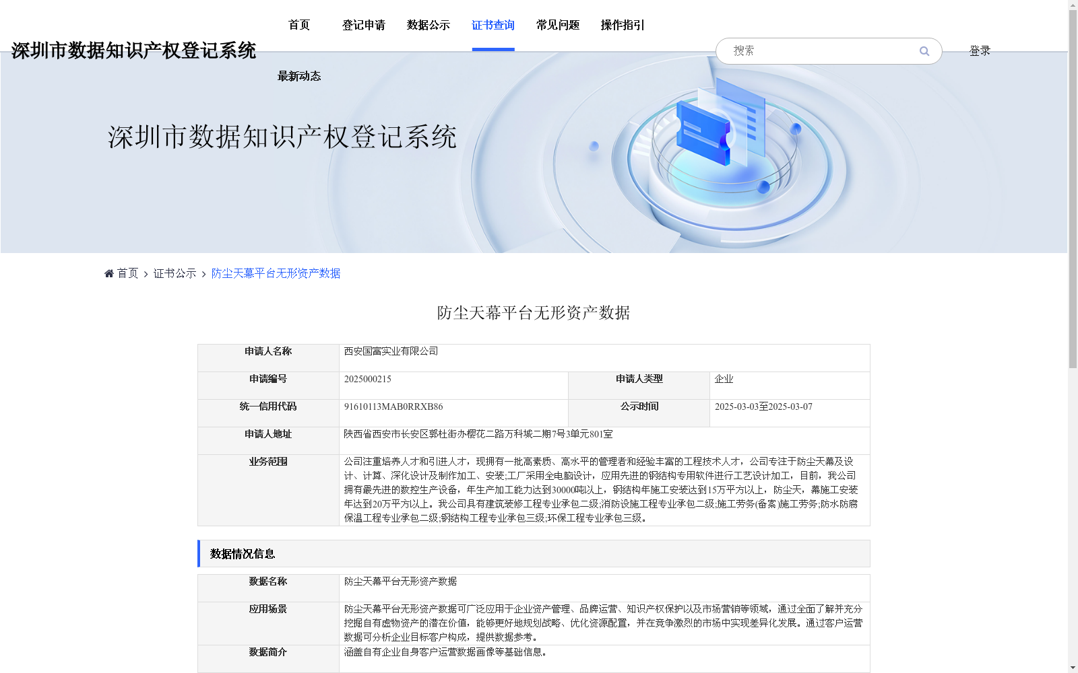Open the 首页 navigation menu item
The height and width of the screenshot is (673, 1078).
(x=299, y=25)
